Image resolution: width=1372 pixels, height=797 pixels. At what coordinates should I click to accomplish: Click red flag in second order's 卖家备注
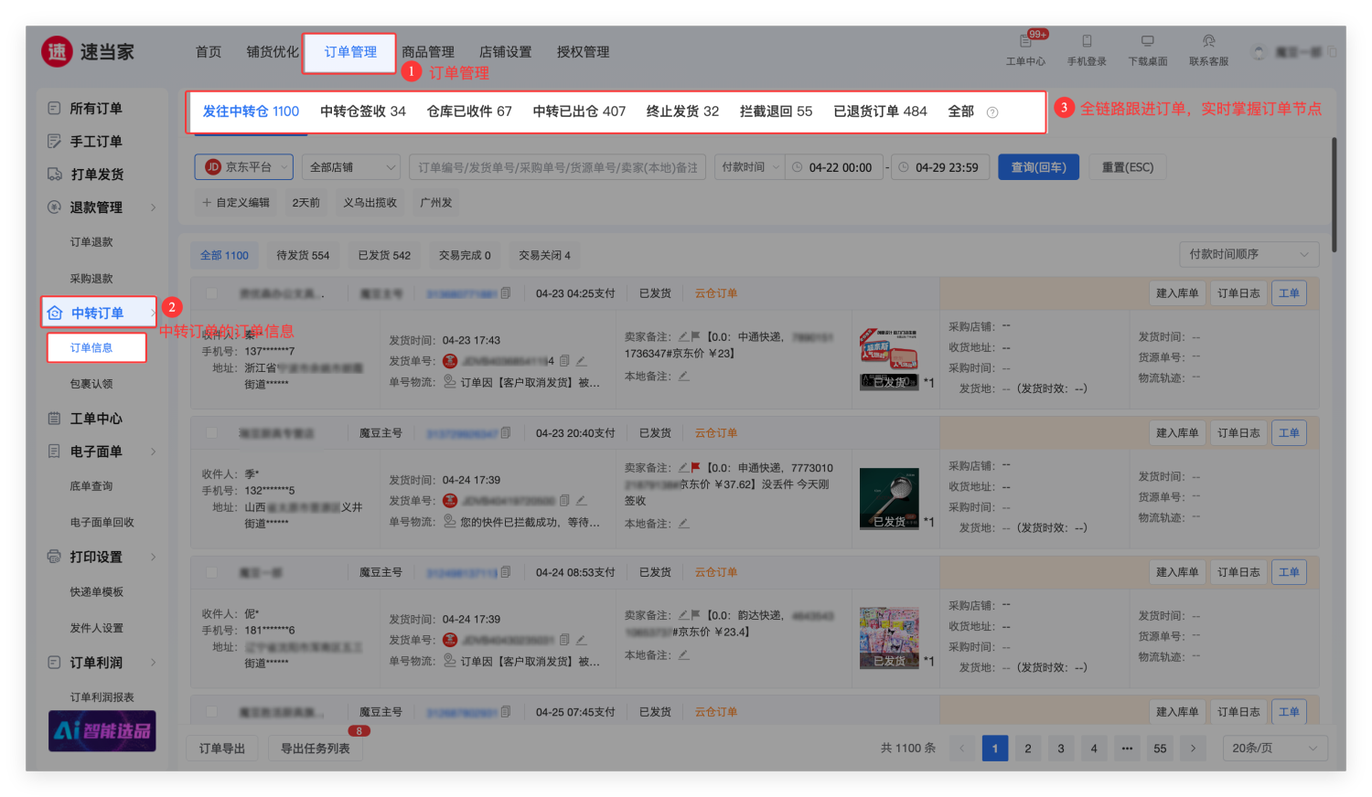tap(696, 467)
